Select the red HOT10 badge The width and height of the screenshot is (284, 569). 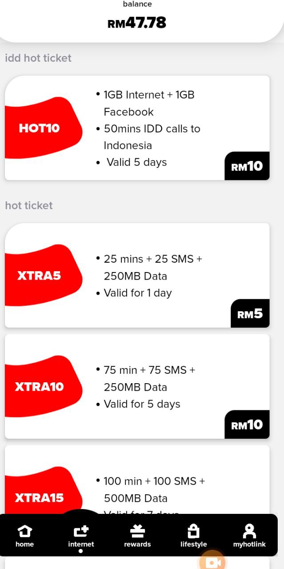point(40,128)
